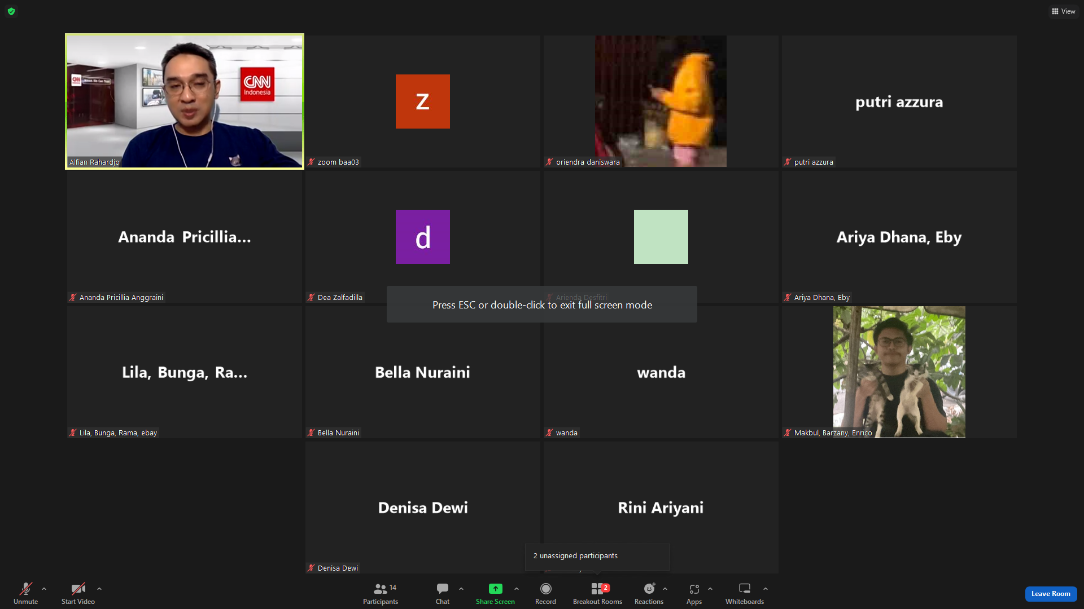This screenshot has height=609, width=1084.
Task: Click muted mic icon beside Ananda Pricillia Anggraini
Action: (73, 298)
